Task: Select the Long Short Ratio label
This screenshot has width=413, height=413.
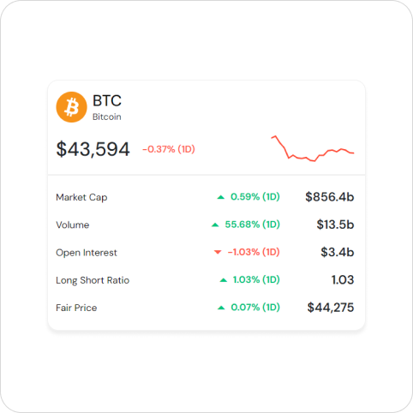Action: point(93,280)
